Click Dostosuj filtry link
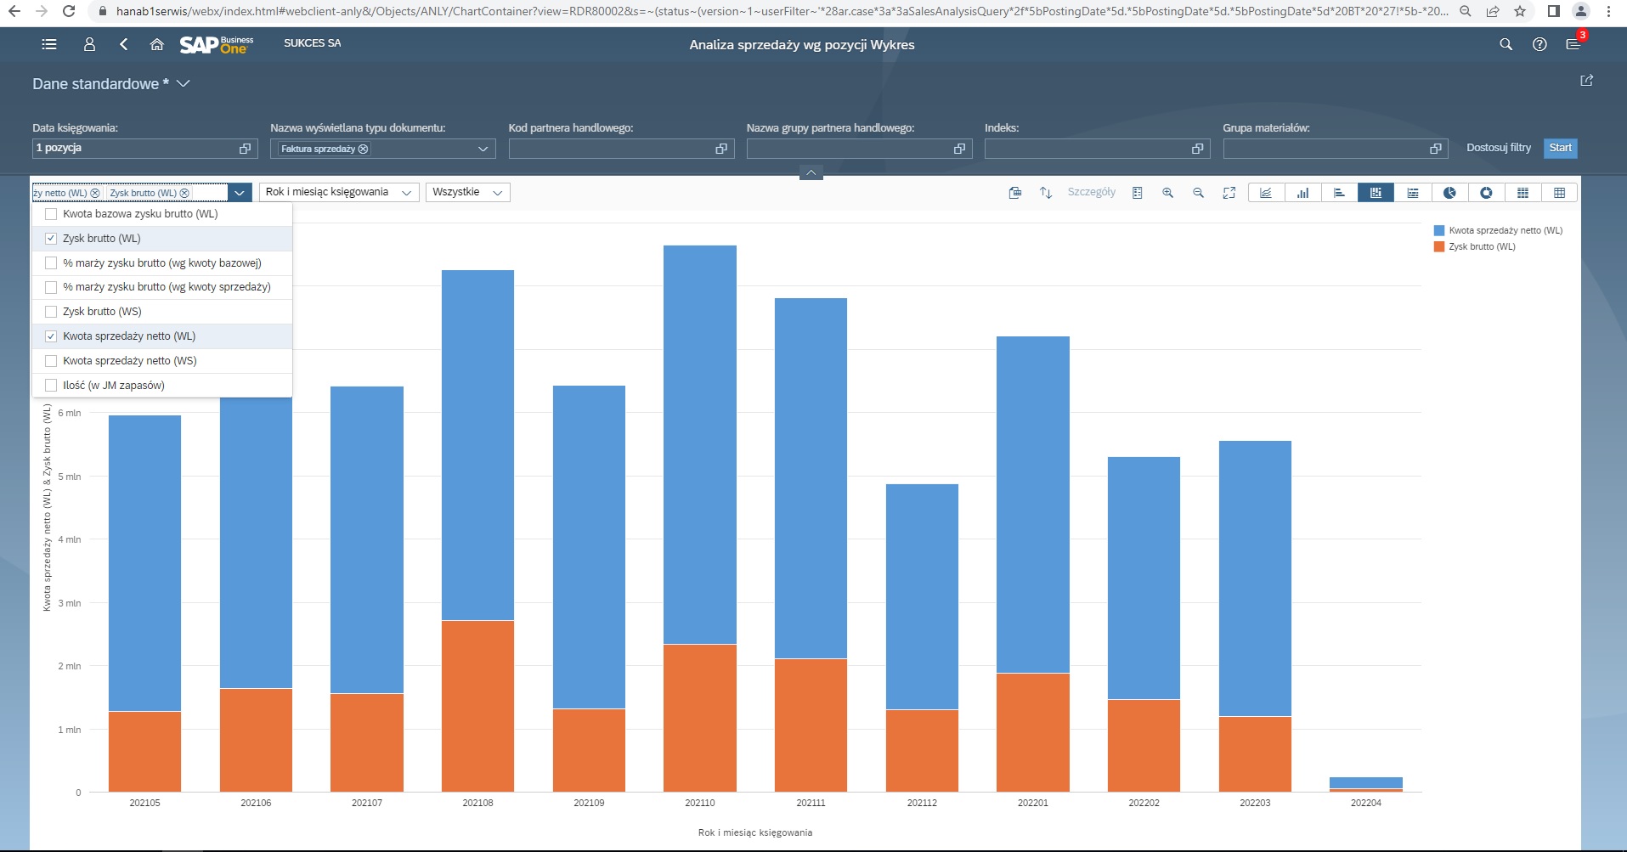The image size is (1627, 852). [x=1498, y=148]
